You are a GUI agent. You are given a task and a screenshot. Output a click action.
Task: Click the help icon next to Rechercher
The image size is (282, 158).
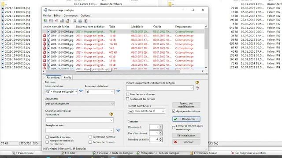[x=111, y=114]
